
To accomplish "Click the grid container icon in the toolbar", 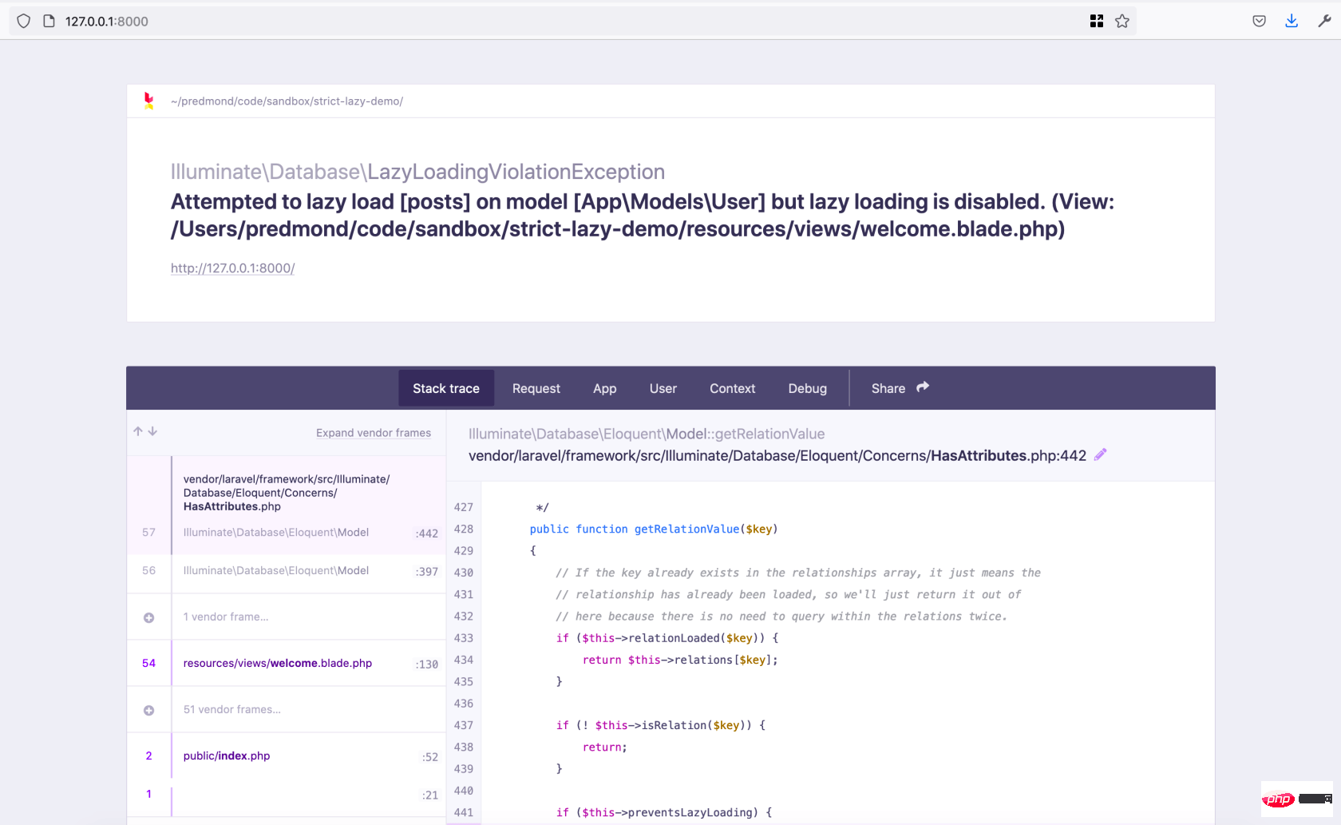I will [x=1097, y=21].
